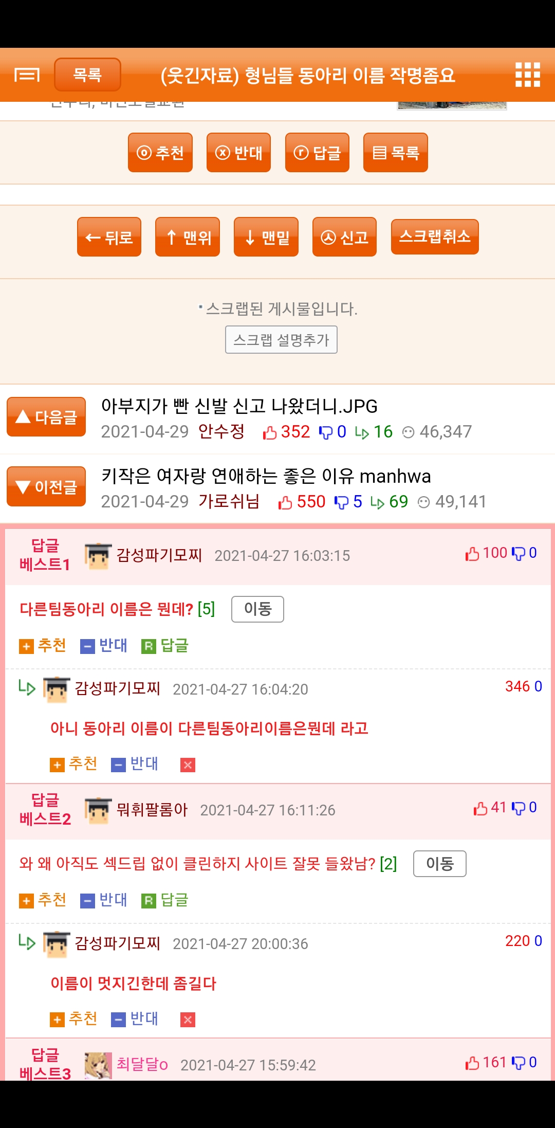Click 이동 next to best comment 1
555x1128 pixels.
pyautogui.click(x=257, y=609)
